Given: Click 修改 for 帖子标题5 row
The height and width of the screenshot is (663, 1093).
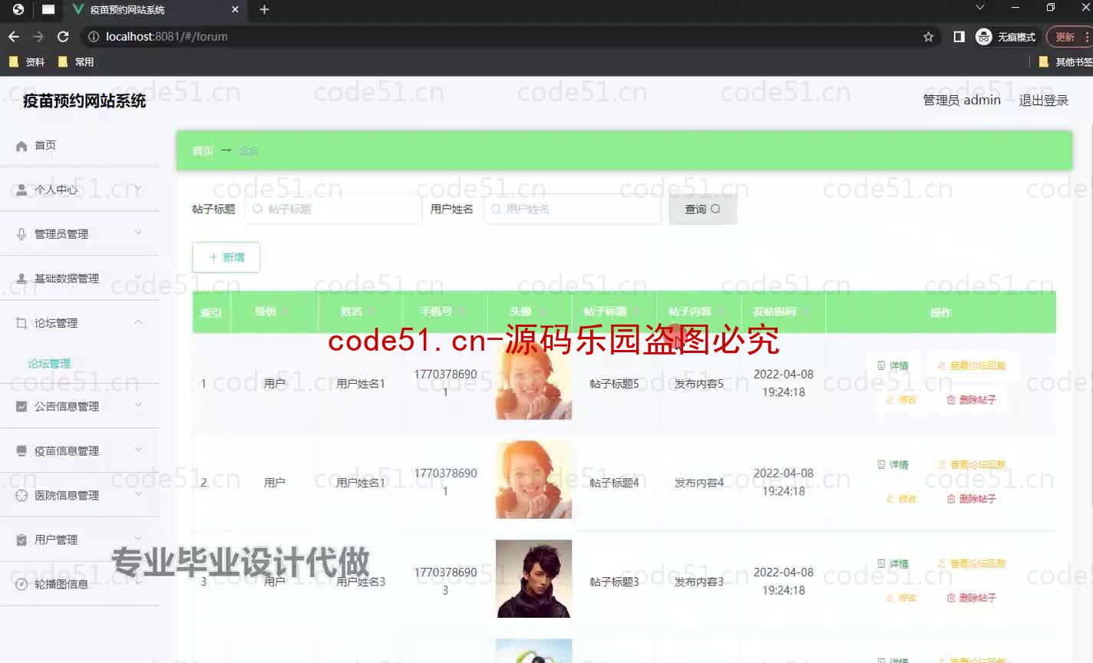Looking at the screenshot, I should pyautogui.click(x=901, y=400).
